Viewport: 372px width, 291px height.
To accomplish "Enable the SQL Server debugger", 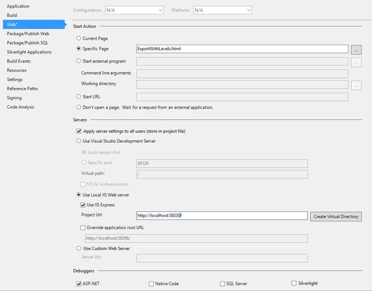I will [x=222, y=284].
